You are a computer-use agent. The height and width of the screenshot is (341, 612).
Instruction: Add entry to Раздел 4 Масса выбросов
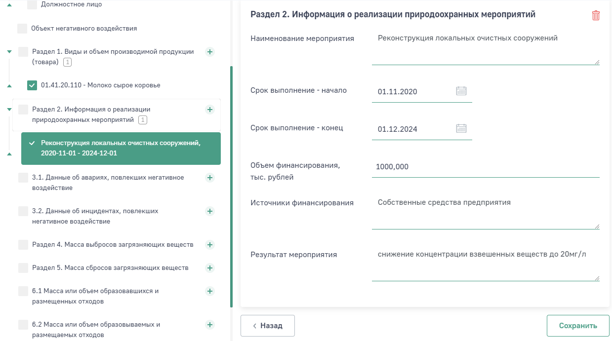tap(209, 245)
